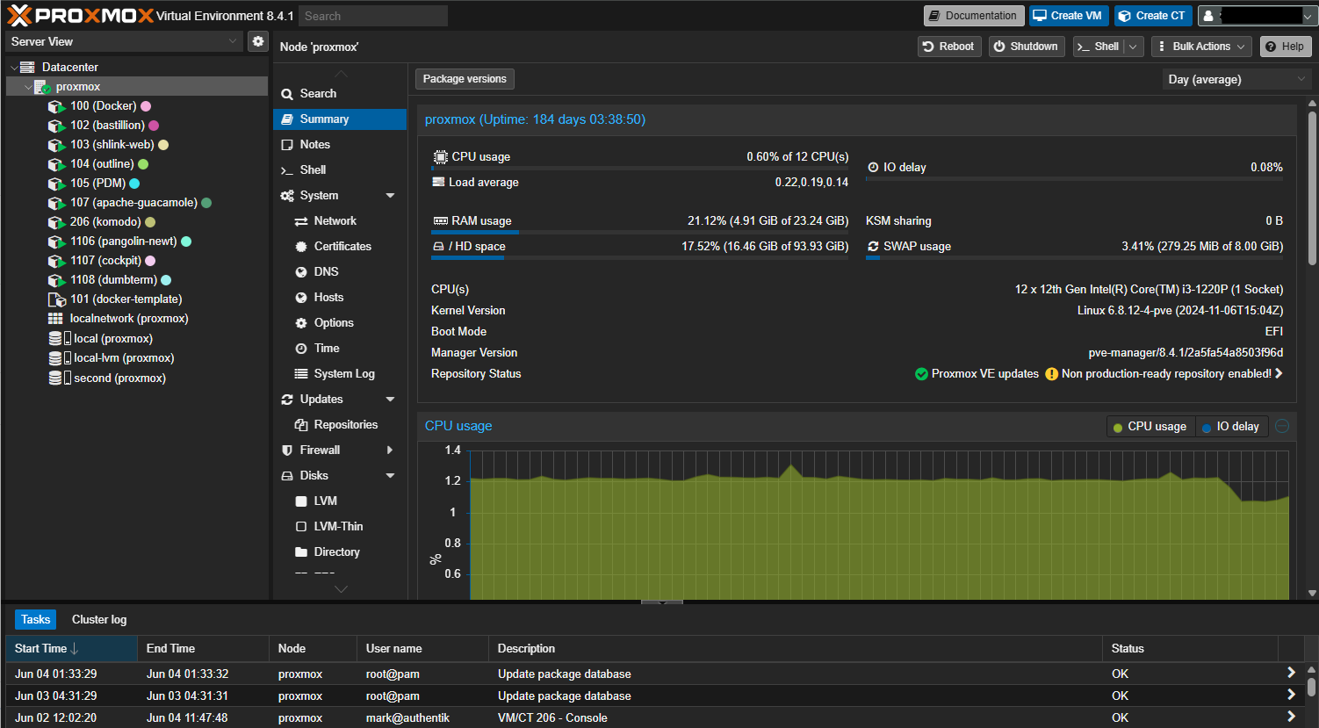1319x728 pixels.
Task: Open Package versions
Action: point(464,78)
